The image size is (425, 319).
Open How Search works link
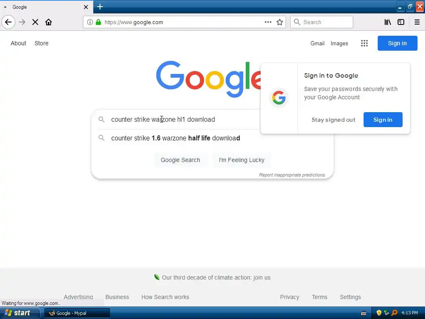point(165,297)
